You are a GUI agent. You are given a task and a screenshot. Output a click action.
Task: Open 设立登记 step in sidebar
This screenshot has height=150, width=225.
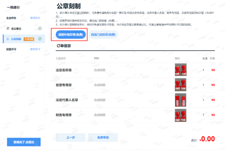point(16,28)
